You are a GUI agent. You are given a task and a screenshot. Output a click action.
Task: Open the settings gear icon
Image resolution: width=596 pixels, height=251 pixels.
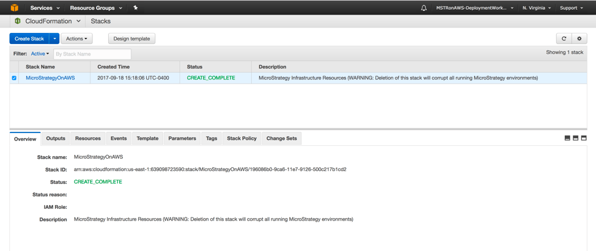tap(579, 38)
